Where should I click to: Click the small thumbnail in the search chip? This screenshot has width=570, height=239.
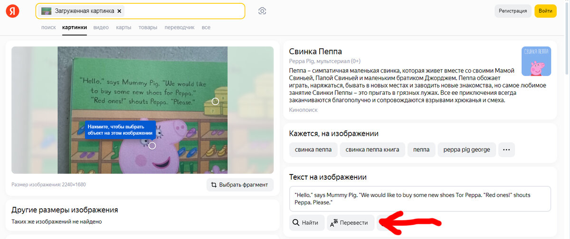46,11
